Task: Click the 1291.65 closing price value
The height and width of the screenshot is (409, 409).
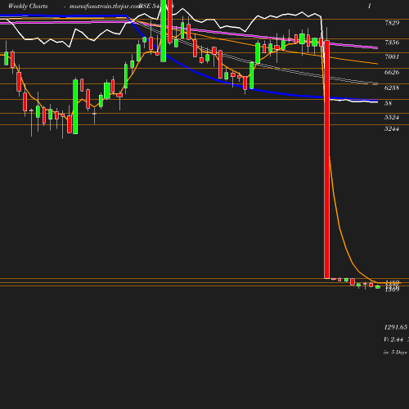Action: coord(396,327)
